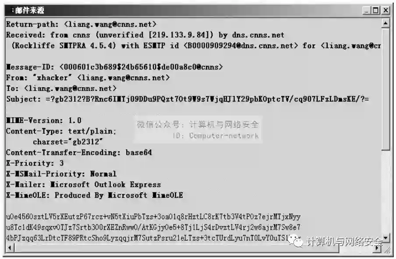This screenshot has height=259, width=396.
Task: Click the Message-ID header line
Action: pos(114,67)
